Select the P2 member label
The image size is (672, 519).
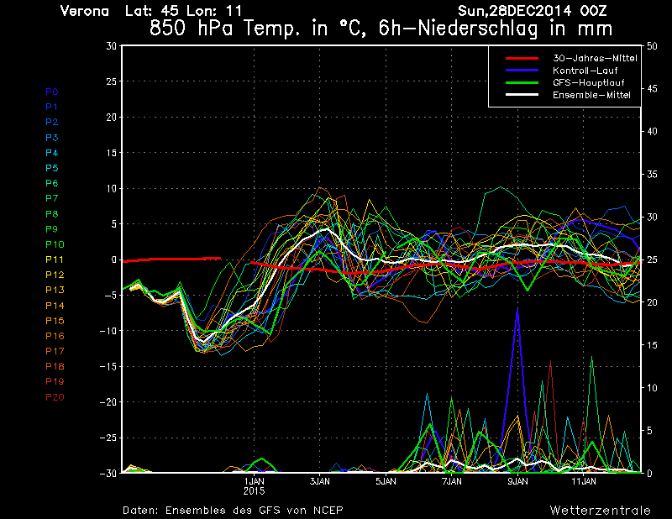tap(52, 122)
